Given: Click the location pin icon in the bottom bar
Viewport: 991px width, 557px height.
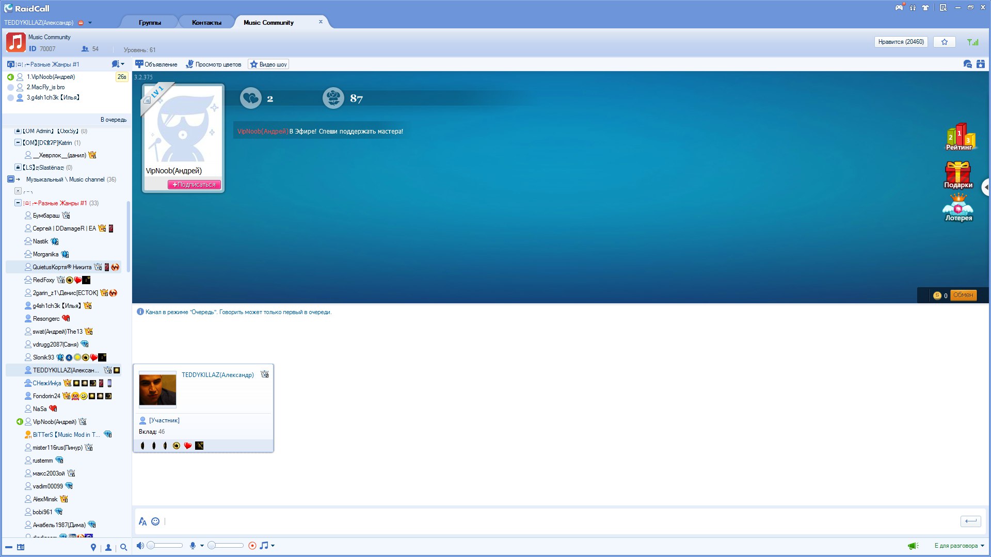Looking at the screenshot, I should click(93, 547).
